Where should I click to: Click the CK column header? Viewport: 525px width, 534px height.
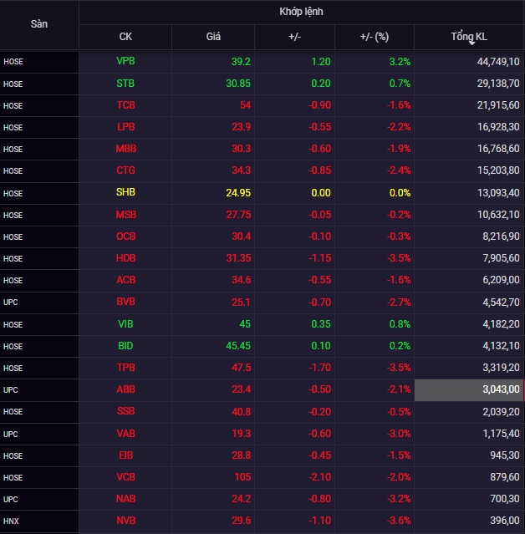[125, 37]
